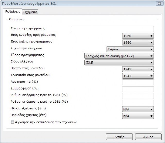Image resolution: width=165 pixels, height=143 pixels.
Task: Open the Συχνότητα ελέγχων dropdown showing Ετήσια
Action: tap(130, 49)
